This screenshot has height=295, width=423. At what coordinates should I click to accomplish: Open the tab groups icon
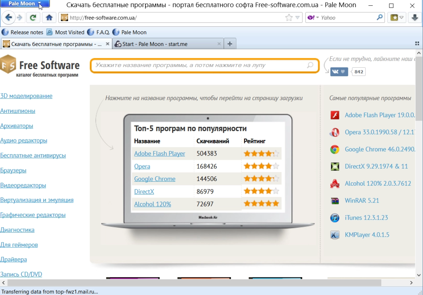(417, 44)
